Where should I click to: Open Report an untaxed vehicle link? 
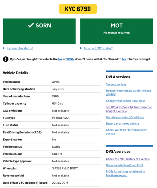pyautogui.click(x=122, y=123)
